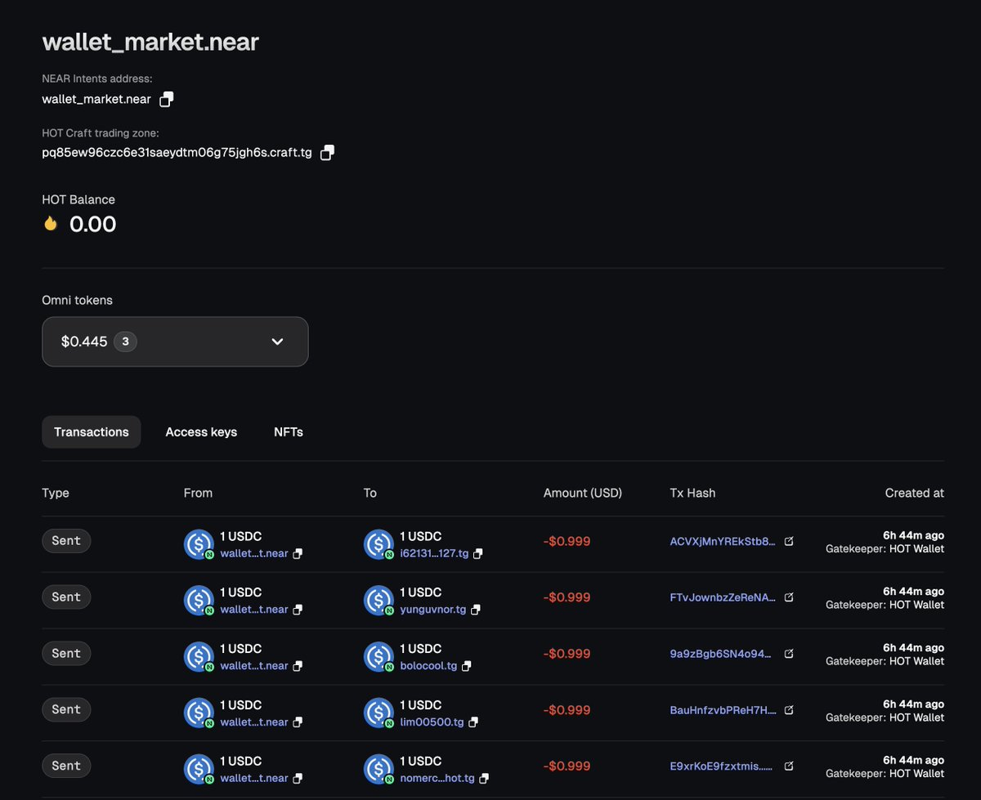This screenshot has height=800, width=981.
Task: Open tx hash FTvJownbzZeReNA... link
Action: [723, 597]
